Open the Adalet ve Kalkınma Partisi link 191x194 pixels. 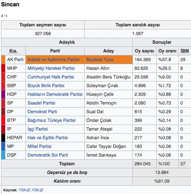tap(54, 60)
